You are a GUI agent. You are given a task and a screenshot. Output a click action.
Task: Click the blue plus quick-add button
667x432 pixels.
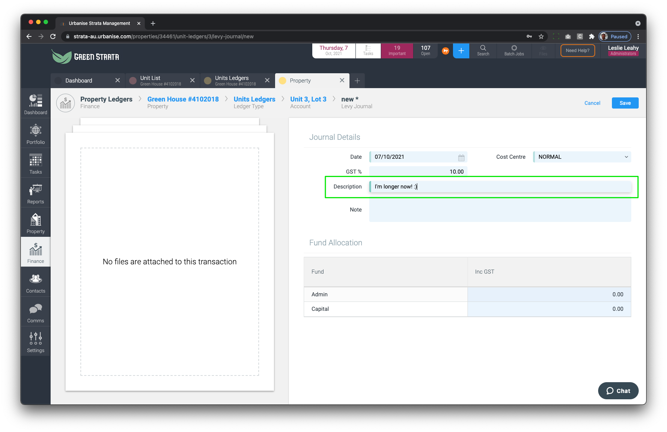(x=461, y=51)
